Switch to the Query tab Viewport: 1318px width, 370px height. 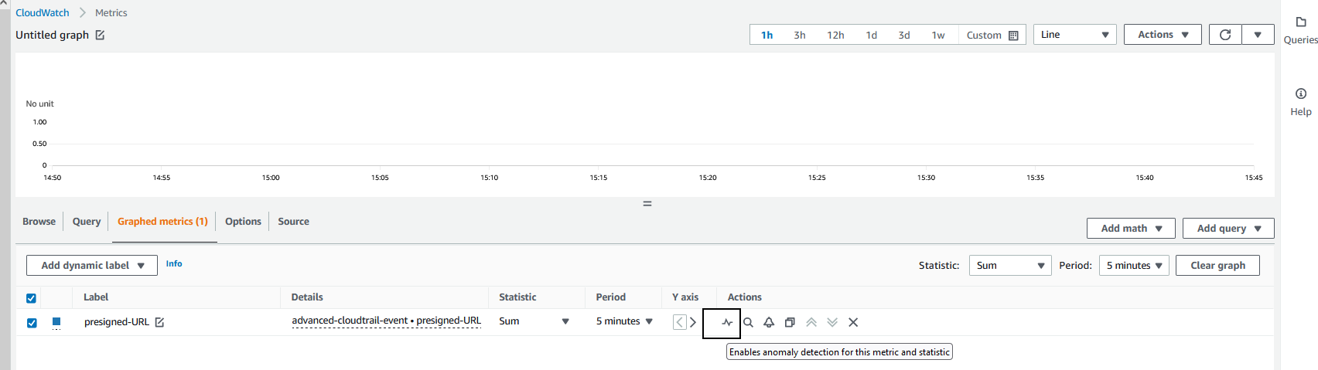point(87,222)
